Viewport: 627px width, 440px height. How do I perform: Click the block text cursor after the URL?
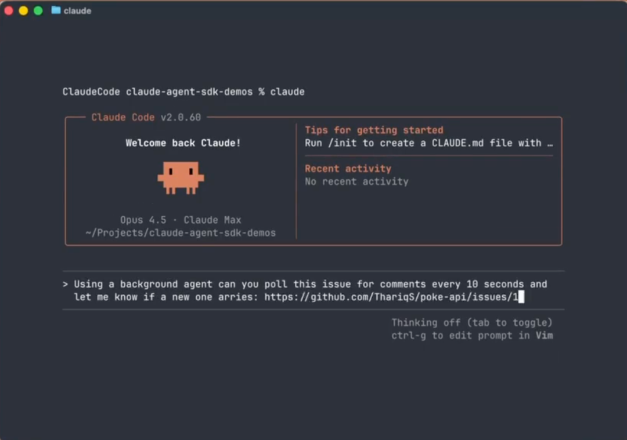521,297
